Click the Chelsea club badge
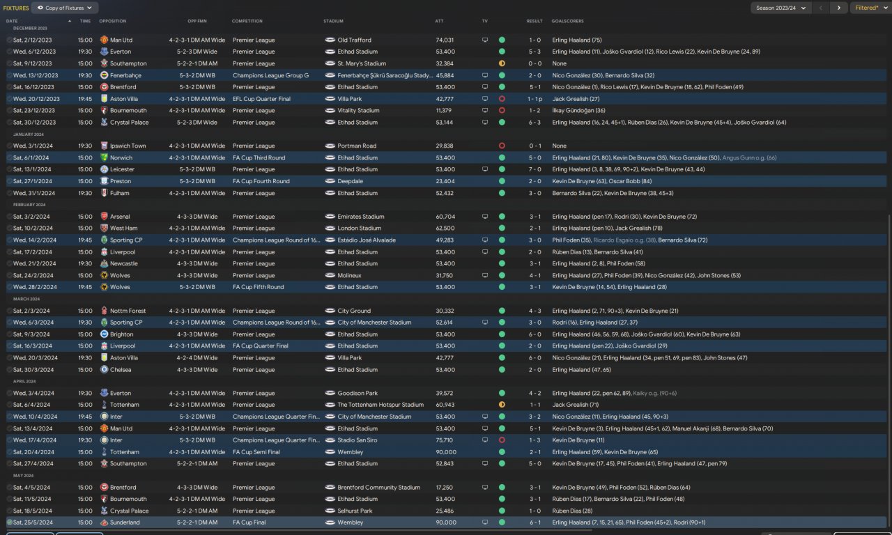Screen dimensions: 892x535 tap(104, 369)
